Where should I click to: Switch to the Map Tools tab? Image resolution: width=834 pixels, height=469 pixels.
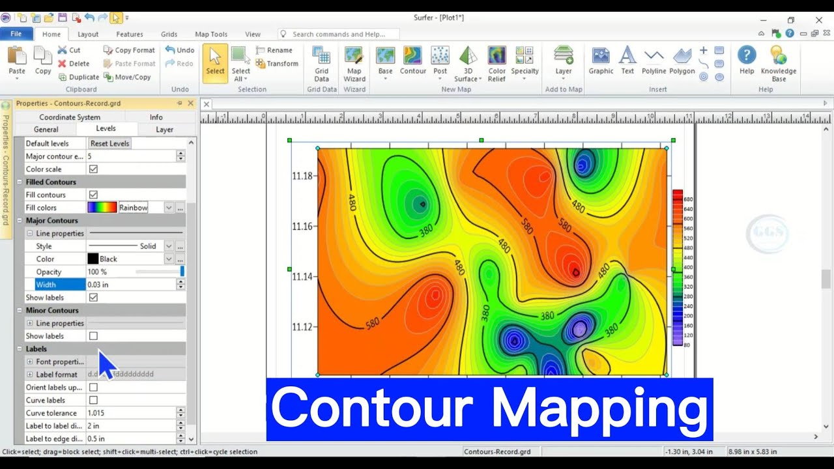(211, 35)
